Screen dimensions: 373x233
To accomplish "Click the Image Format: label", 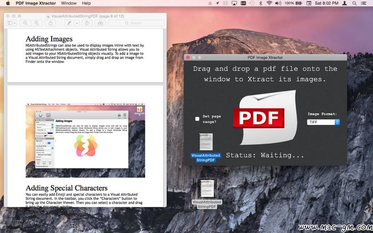I will point(322,114).
